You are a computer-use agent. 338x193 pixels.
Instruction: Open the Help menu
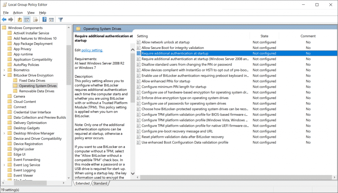point(43,13)
